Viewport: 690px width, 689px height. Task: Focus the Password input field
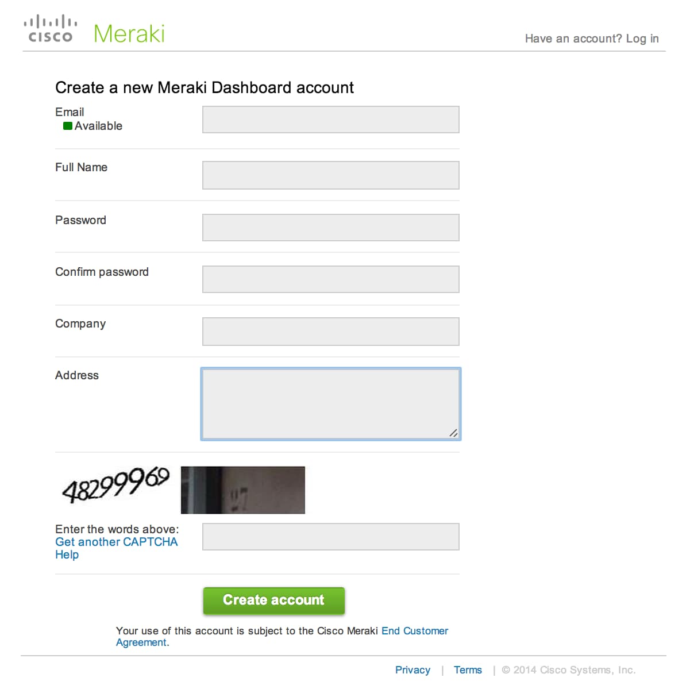331,228
